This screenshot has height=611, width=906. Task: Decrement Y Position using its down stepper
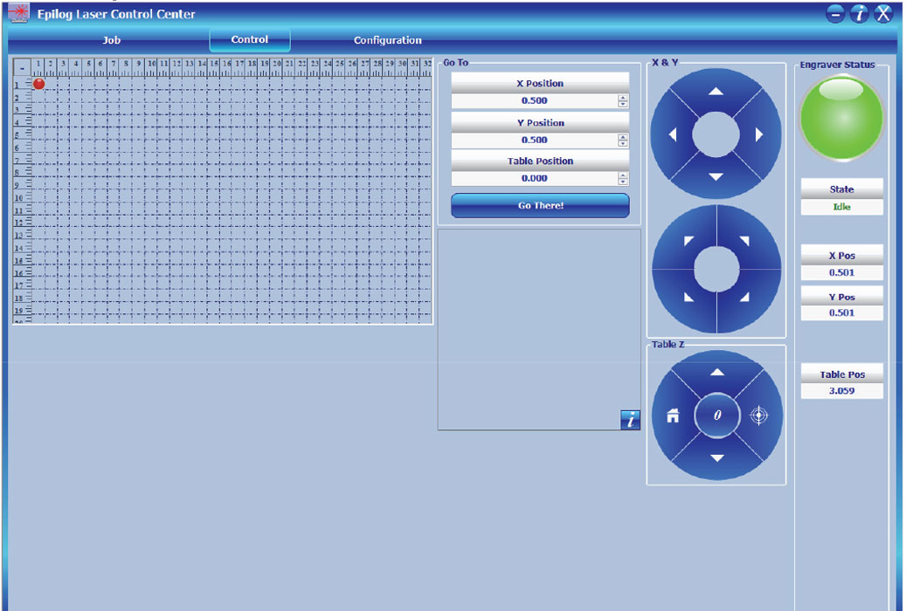click(622, 143)
